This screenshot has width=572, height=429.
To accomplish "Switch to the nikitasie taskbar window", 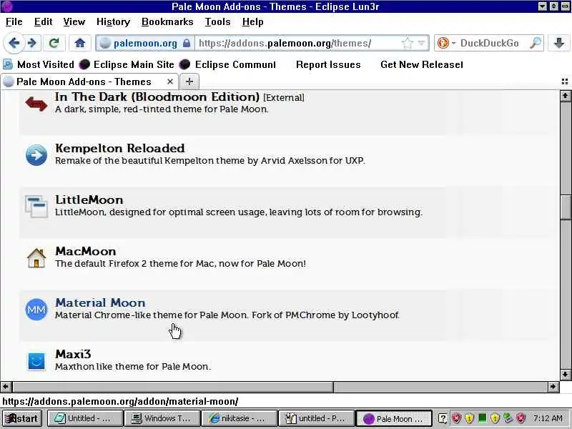I will click(x=240, y=418).
